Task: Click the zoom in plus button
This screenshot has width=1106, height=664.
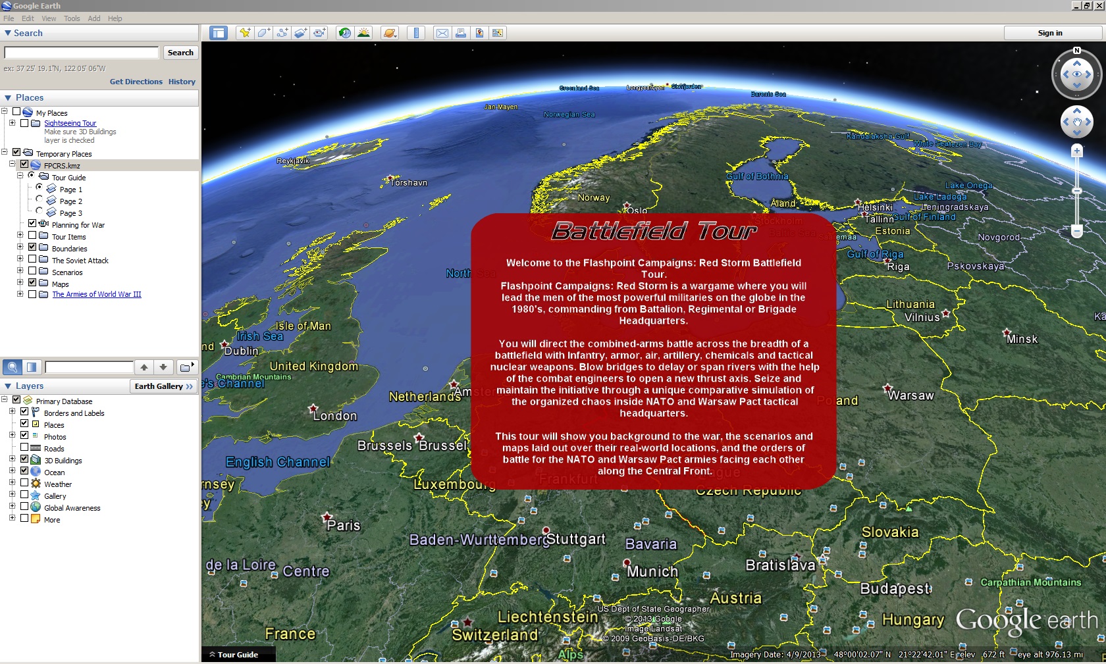Action: (x=1077, y=151)
